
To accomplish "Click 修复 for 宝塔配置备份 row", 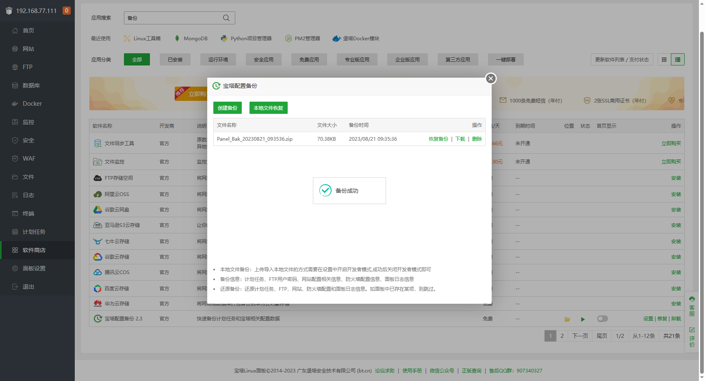I will click(662, 319).
